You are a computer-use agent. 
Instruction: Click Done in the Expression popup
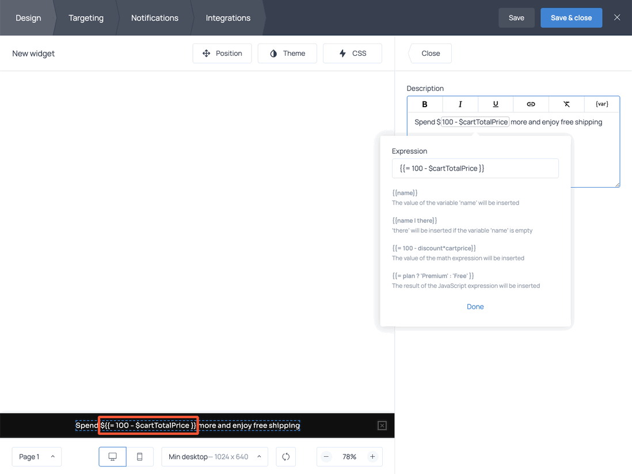pos(475,307)
